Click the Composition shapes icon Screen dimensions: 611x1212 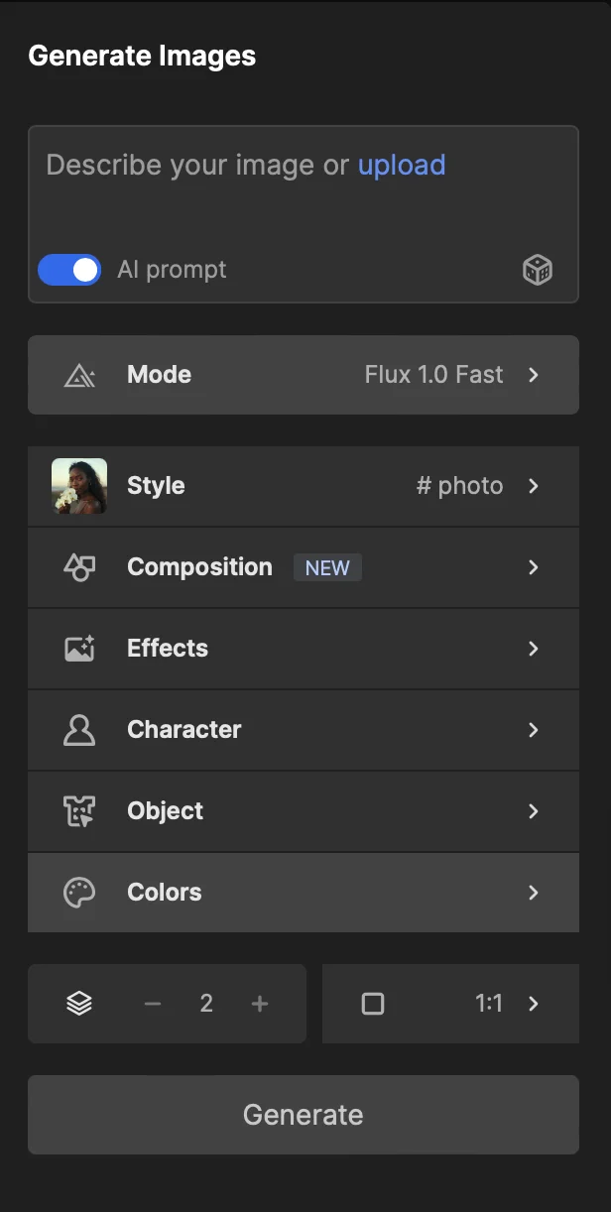79,567
